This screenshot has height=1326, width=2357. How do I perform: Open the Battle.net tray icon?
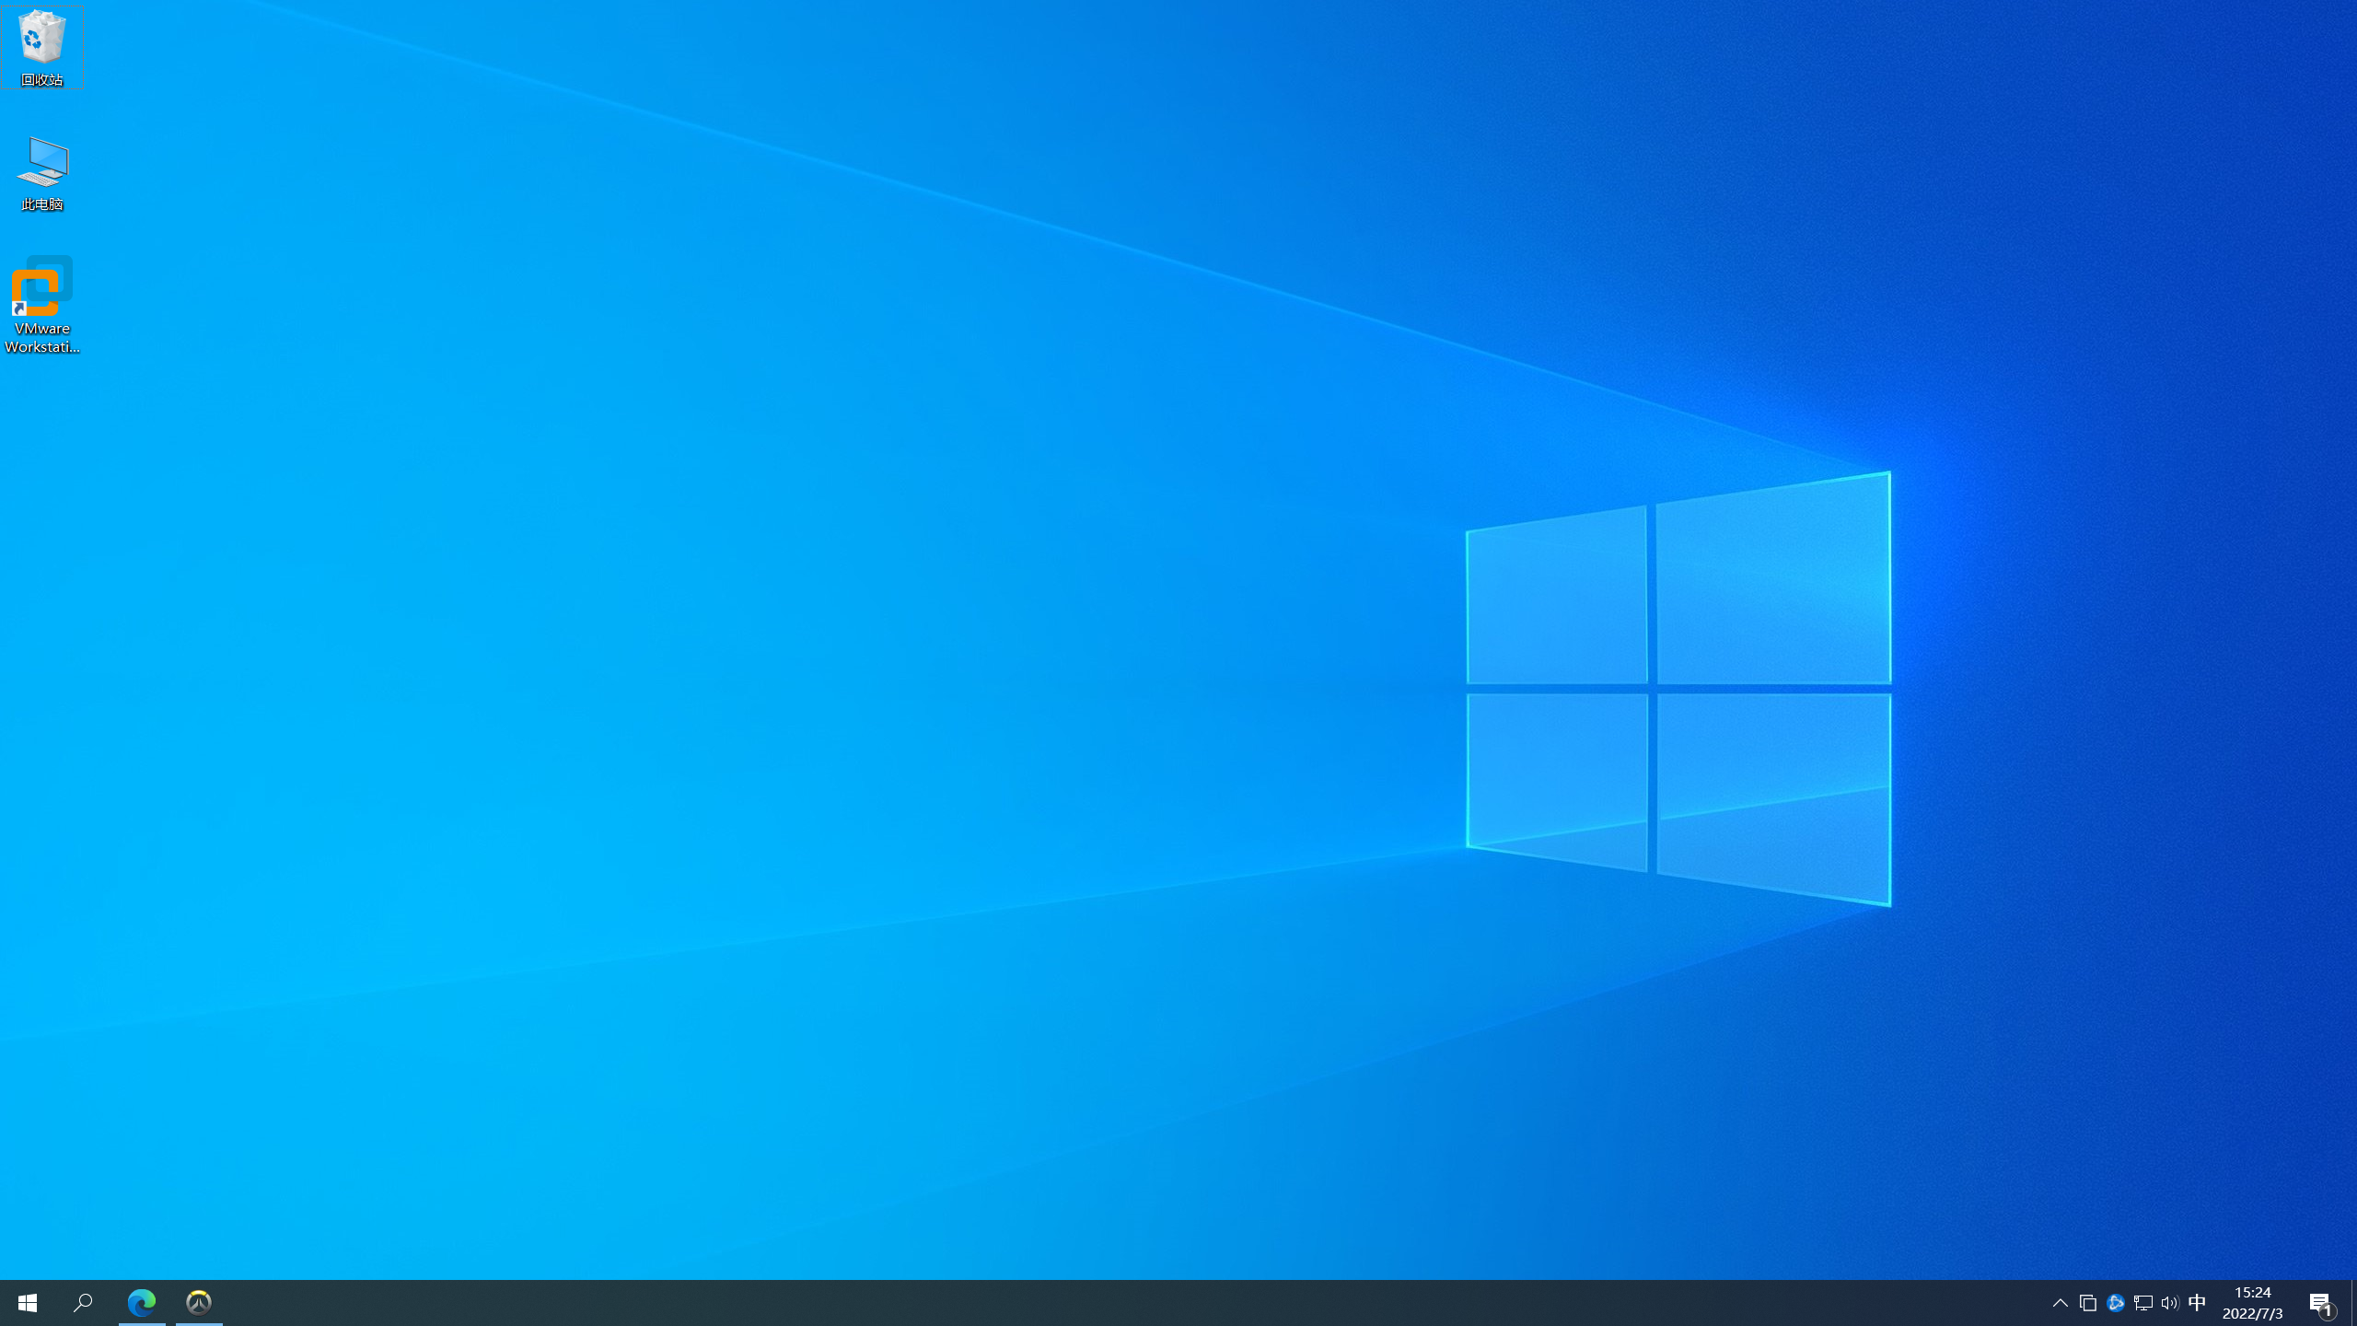click(2115, 1303)
